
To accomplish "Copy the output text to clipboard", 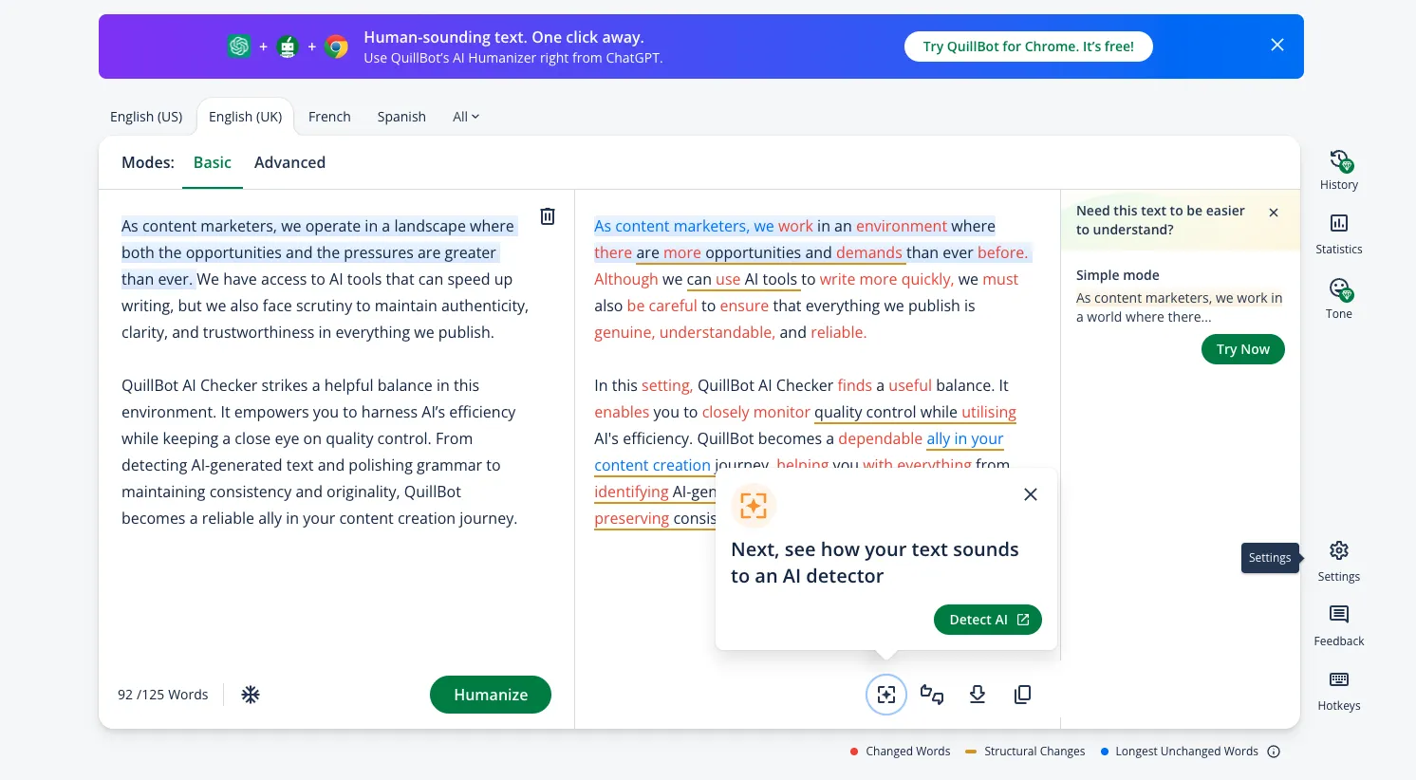I will point(1023,695).
